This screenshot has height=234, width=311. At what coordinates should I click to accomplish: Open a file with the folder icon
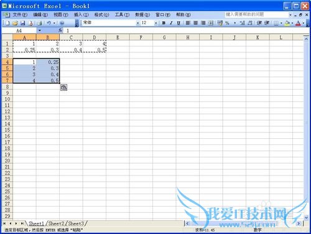[15, 23]
